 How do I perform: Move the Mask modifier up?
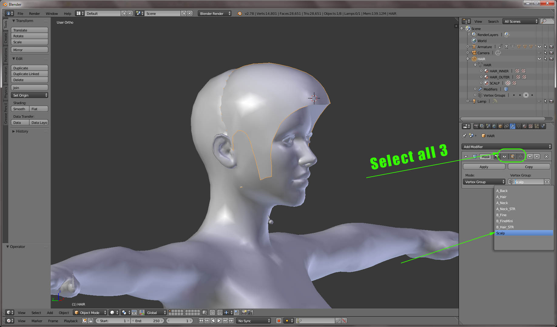tap(530, 157)
